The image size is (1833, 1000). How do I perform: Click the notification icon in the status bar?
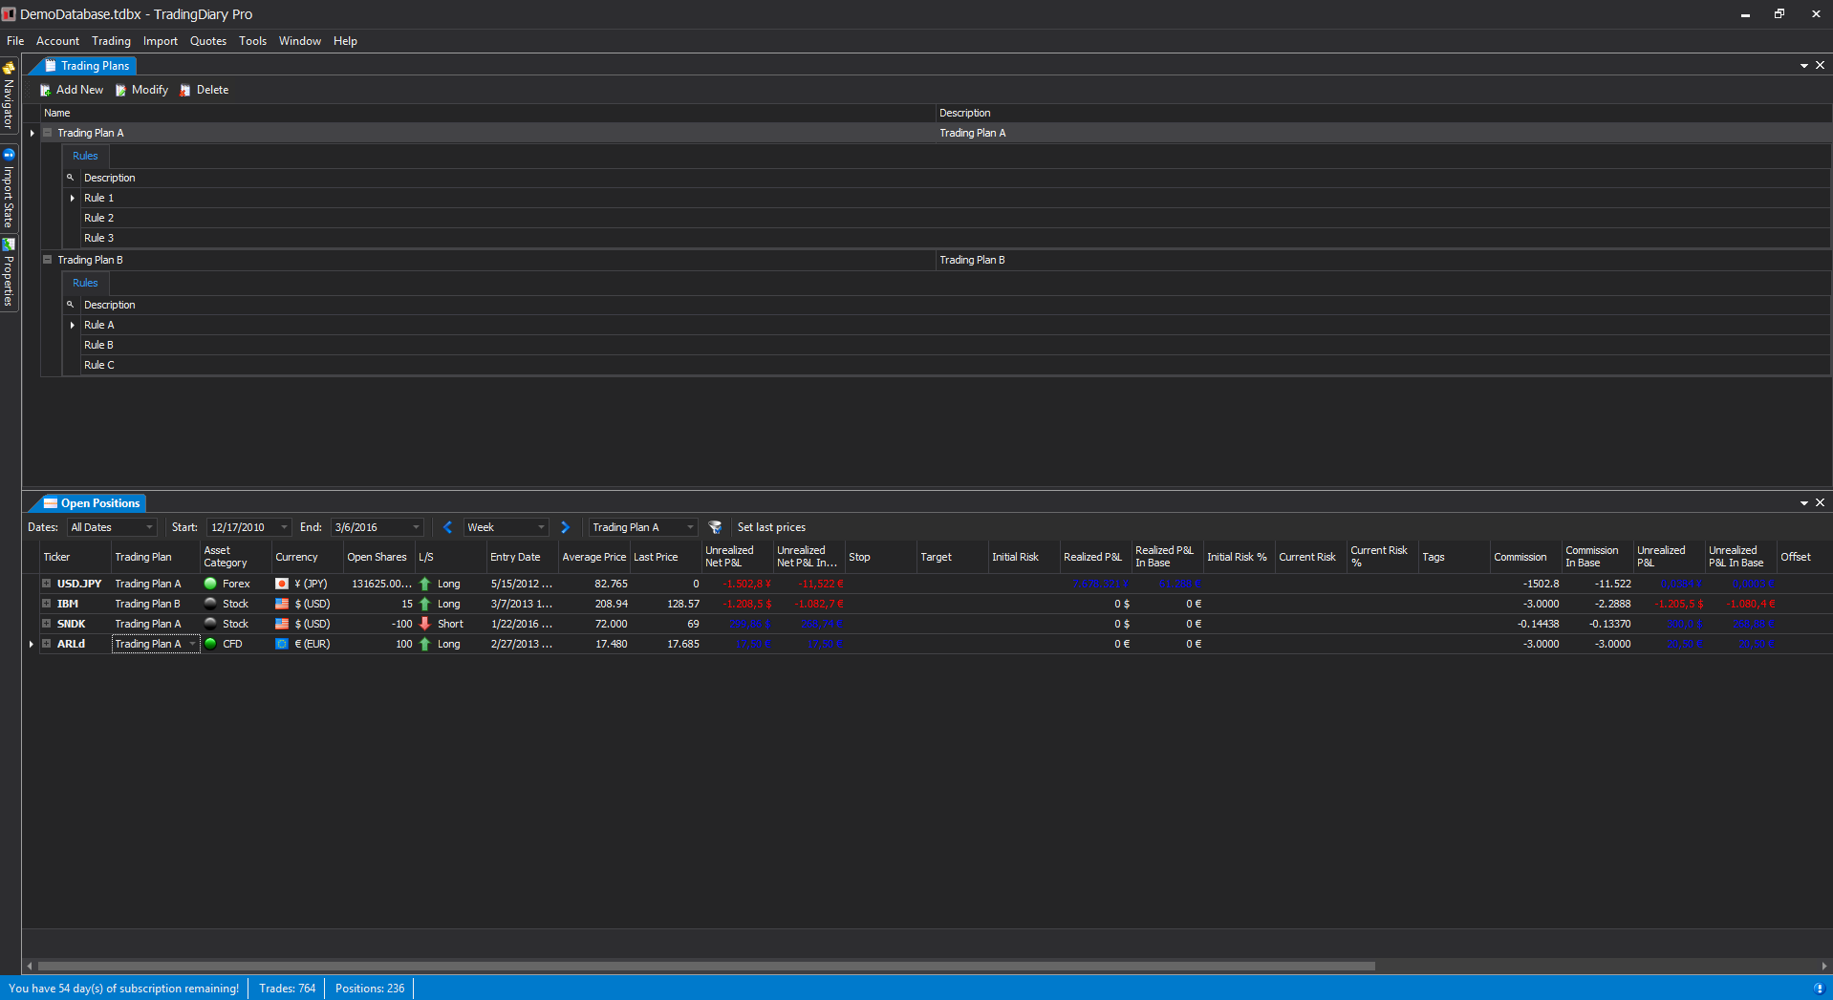[x=1818, y=989]
